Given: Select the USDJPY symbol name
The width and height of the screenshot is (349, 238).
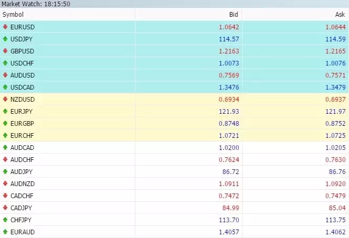Looking at the screenshot, I should point(22,39).
